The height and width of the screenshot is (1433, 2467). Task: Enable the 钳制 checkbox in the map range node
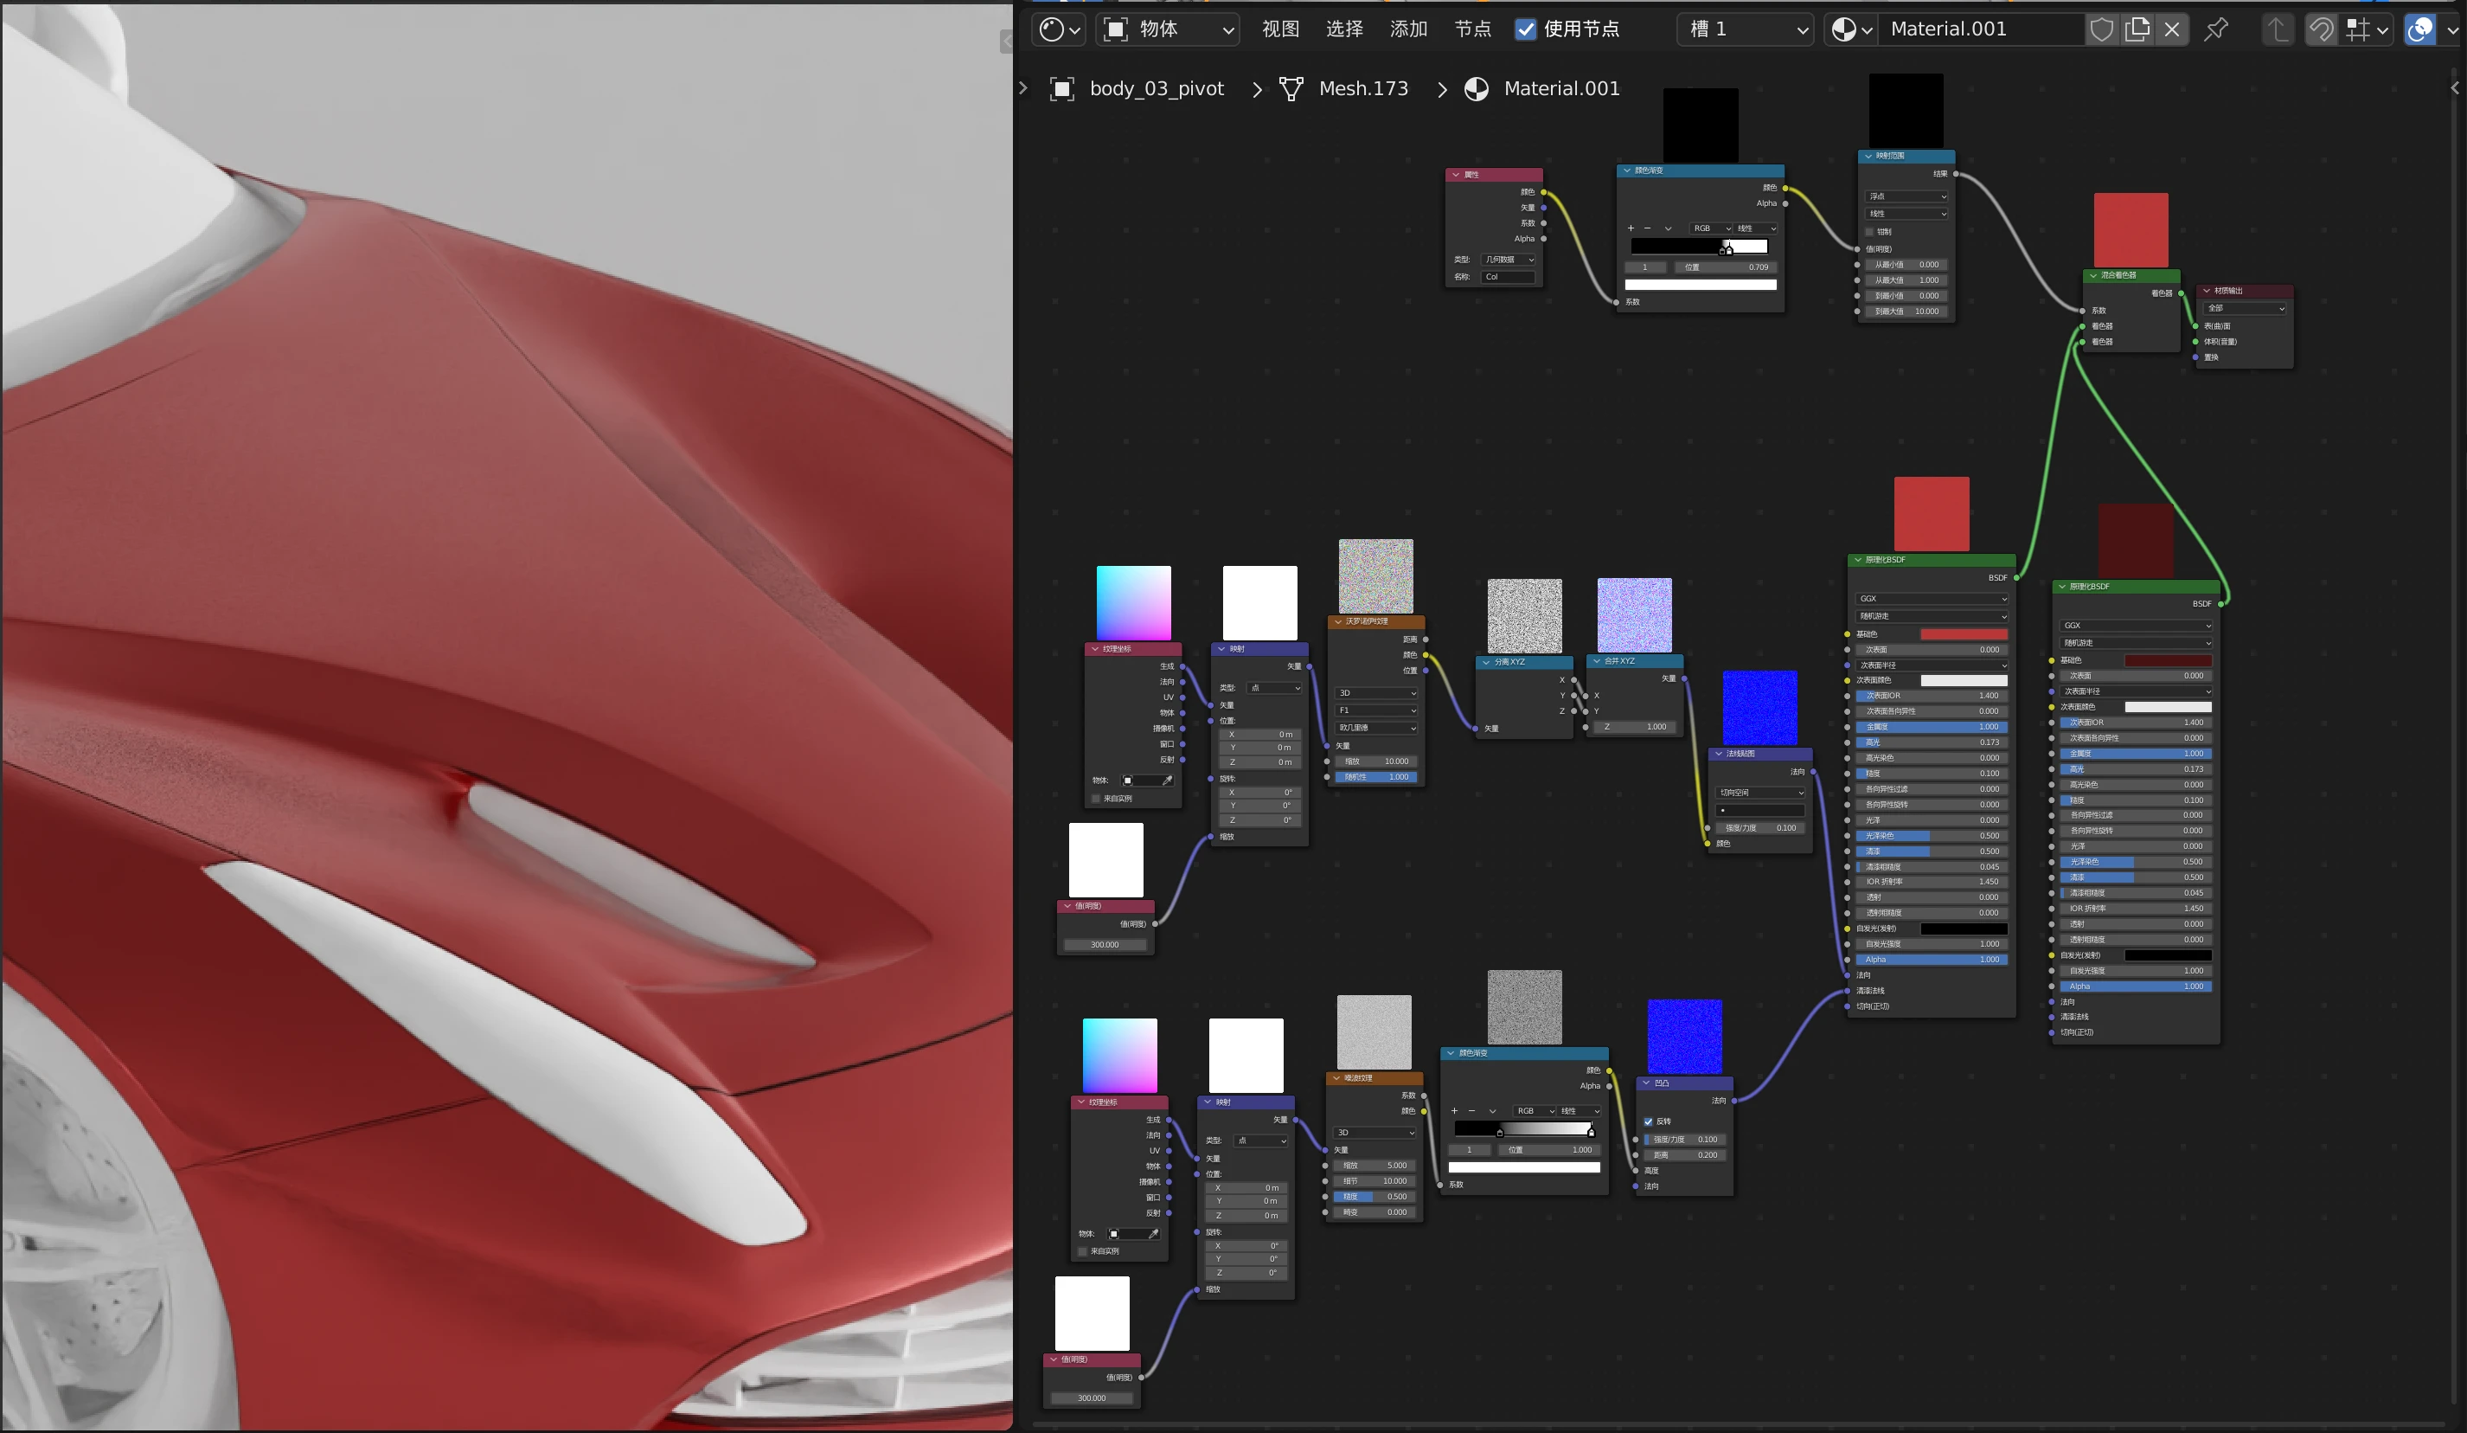[1870, 232]
